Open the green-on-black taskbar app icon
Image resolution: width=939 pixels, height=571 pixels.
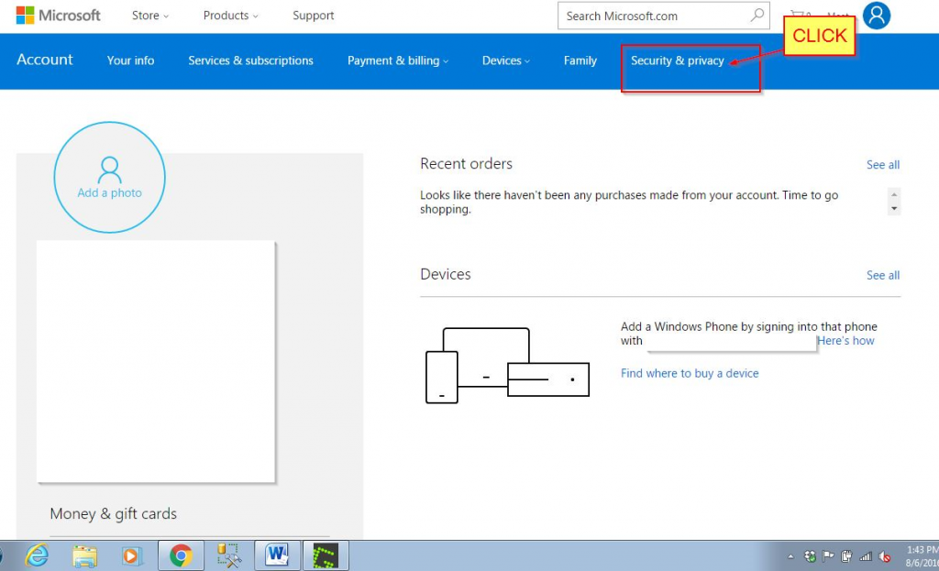326,556
